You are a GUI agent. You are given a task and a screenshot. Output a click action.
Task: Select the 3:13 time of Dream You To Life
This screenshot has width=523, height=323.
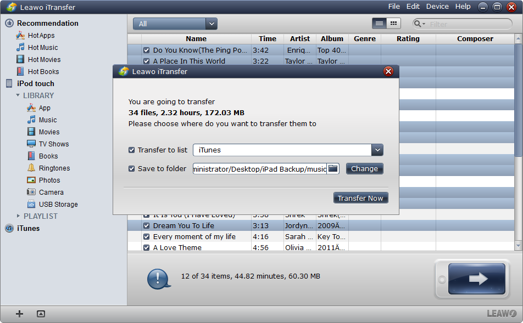click(x=260, y=226)
